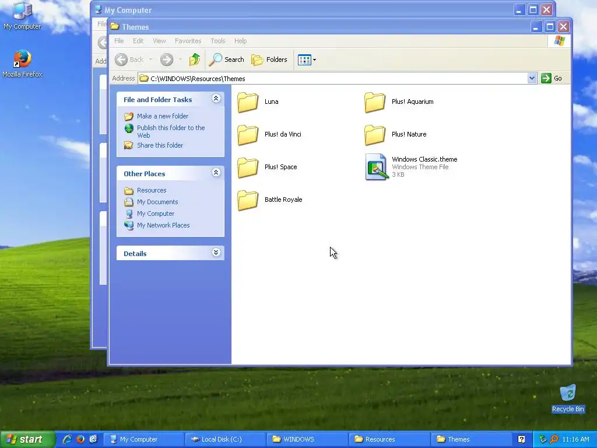Viewport: 597px width, 448px height.
Task: Select the Battle Royale folder icon
Action: 248,200
